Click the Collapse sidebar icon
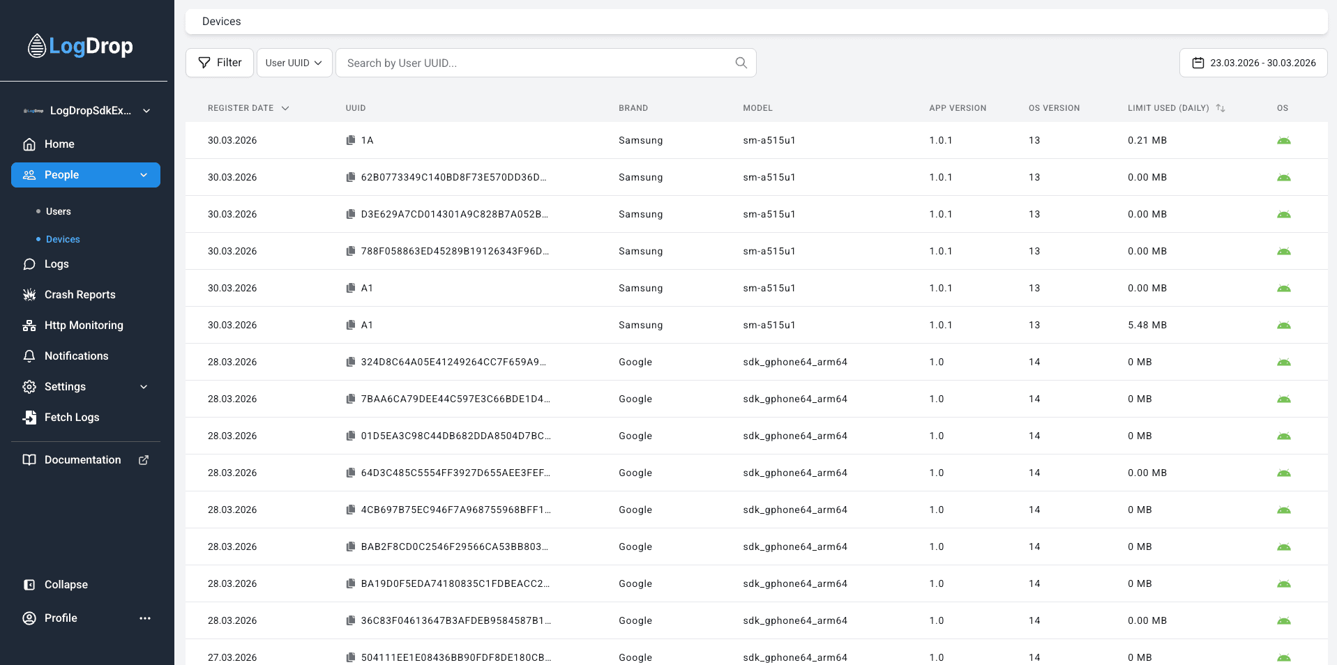 29,585
